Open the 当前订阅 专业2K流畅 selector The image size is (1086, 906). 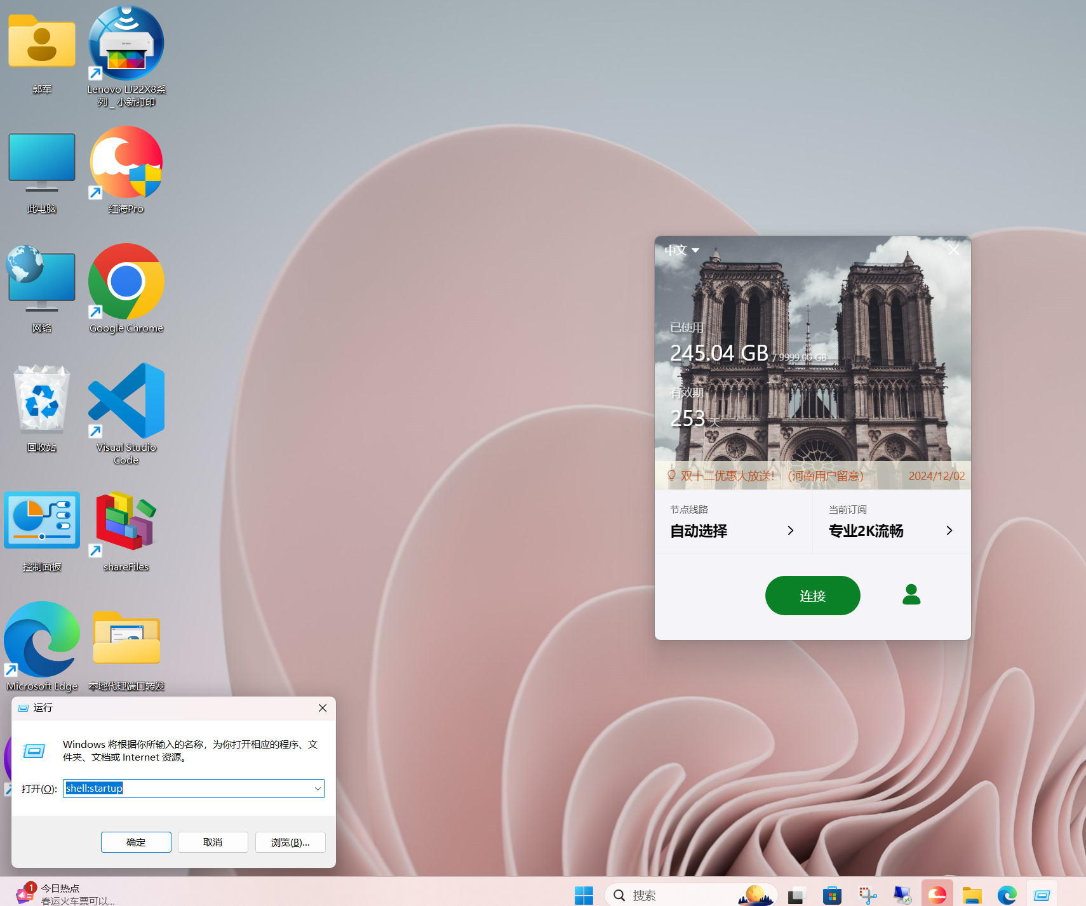890,531
